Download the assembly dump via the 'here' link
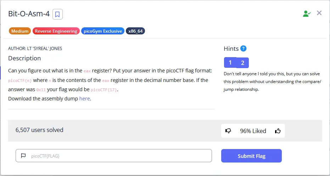The width and height of the screenshot is (330, 176). [84, 99]
